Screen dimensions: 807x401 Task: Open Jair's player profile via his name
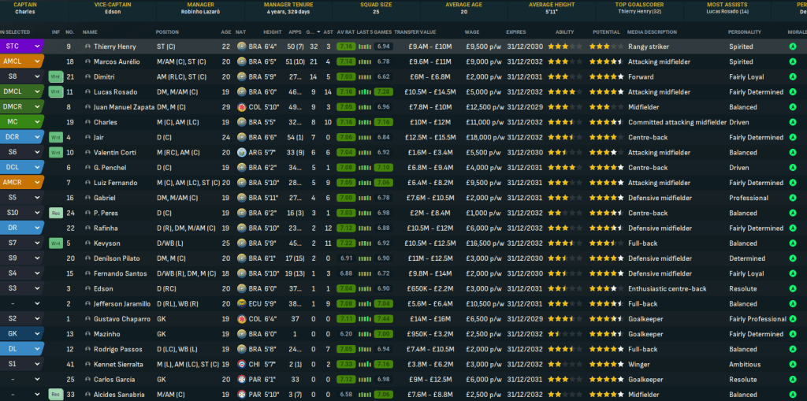99,138
